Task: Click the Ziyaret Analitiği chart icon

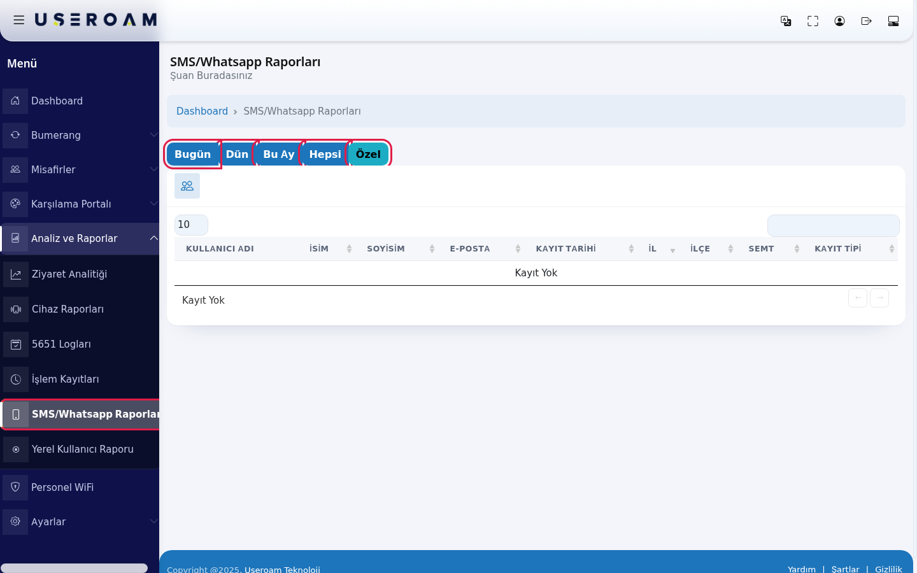Action: (16, 274)
